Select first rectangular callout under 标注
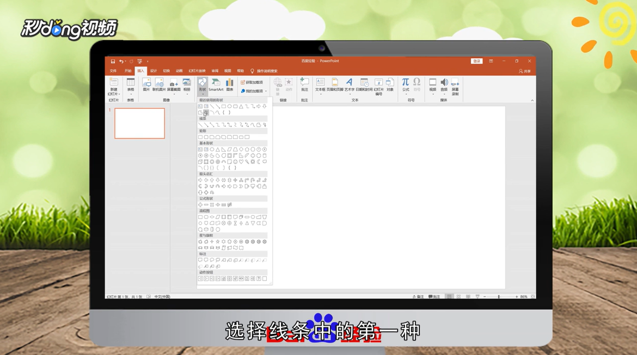 [x=200, y=260]
